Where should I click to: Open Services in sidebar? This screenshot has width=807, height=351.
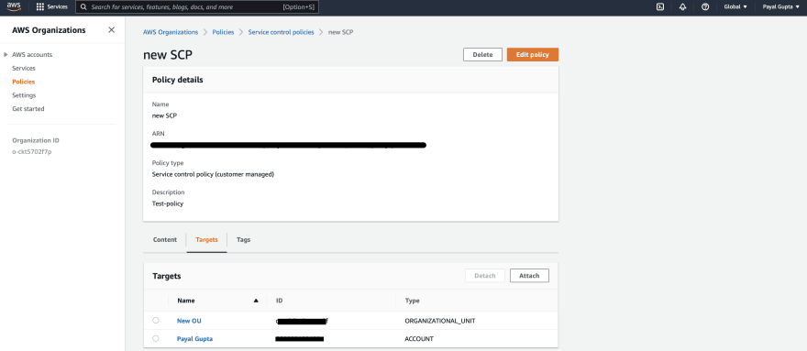24,68
